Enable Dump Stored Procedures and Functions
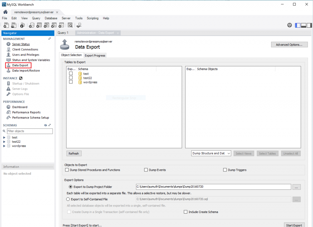 coord(67,170)
